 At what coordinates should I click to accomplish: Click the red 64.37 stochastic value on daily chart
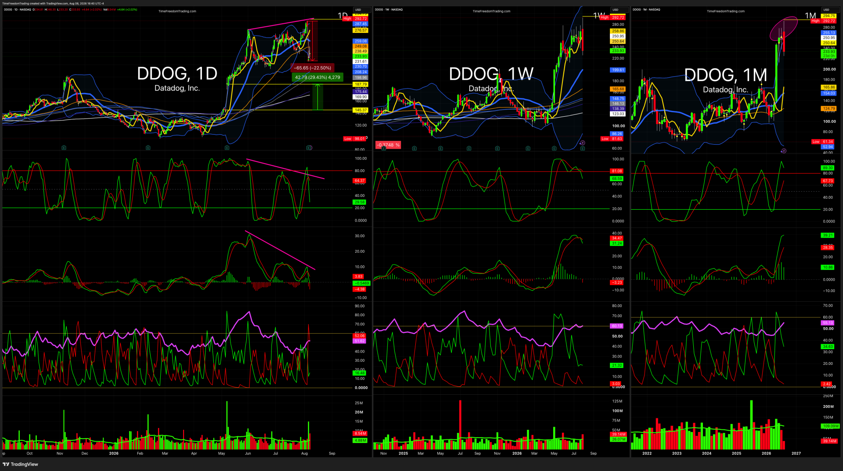point(360,181)
